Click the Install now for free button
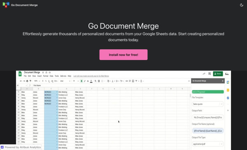Screen dimensions: 247x150 (x=123, y=55)
